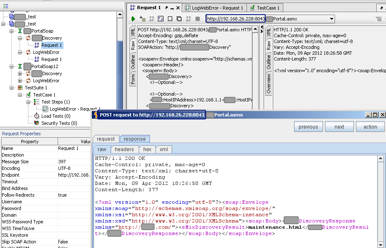Collapse Test Steps (1) node
This screenshot has width=386, height=248.
28,102
